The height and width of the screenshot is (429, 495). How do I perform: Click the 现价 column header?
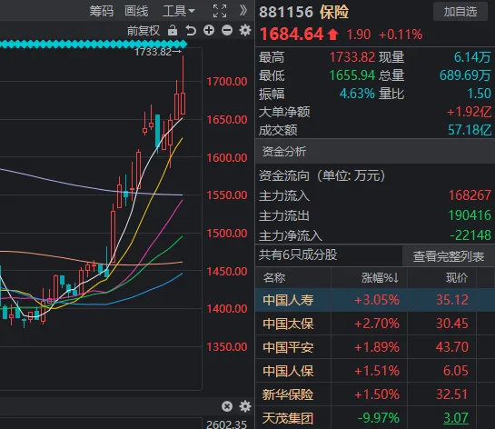(457, 278)
